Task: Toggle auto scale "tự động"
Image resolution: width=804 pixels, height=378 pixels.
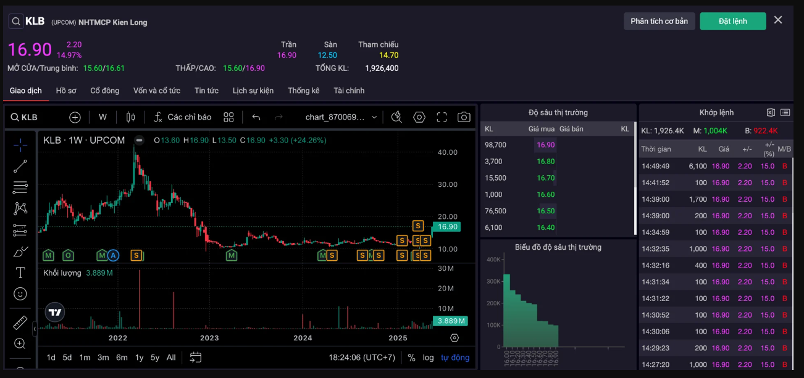Action: pyautogui.click(x=455, y=358)
